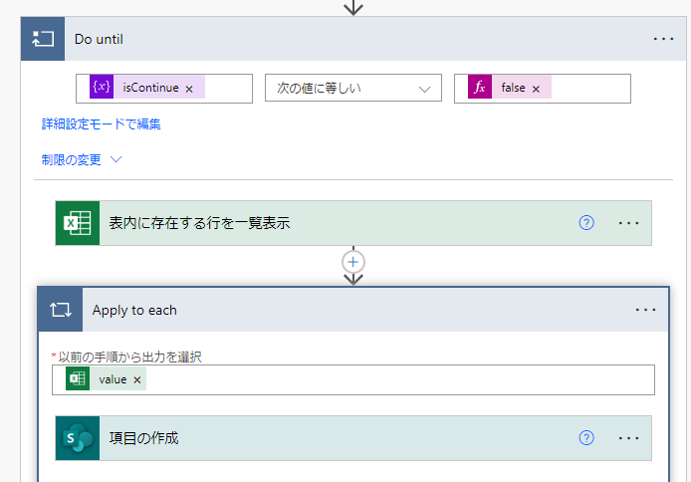This screenshot has height=482, width=691.
Task: Click the Apply to each loop icon
Action: point(60,311)
